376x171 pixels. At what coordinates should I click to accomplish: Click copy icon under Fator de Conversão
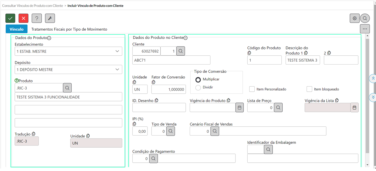pos(153,82)
